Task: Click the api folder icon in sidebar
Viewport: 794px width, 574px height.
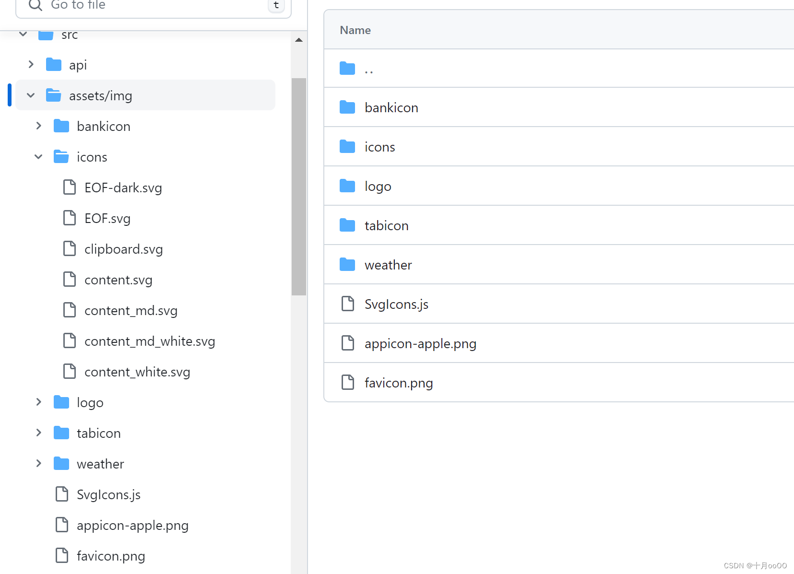Action: point(54,64)
